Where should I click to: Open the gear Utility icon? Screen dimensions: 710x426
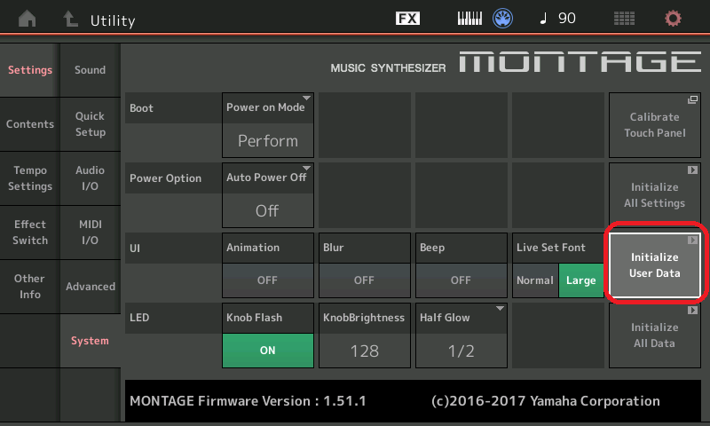[x=674, y=19]
